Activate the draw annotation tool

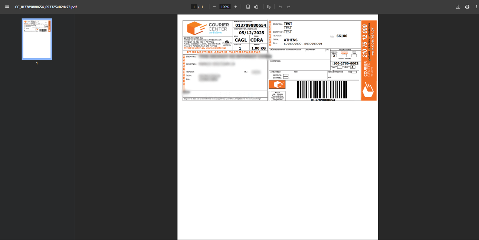coord(269,7)
